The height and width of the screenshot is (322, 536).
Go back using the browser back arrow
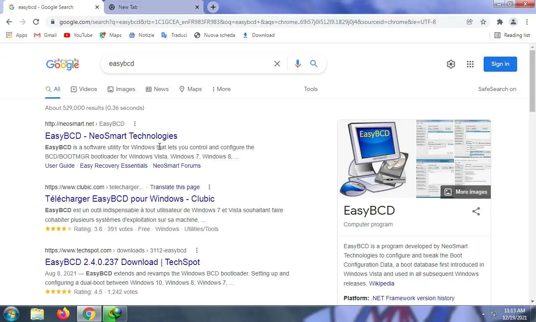(9, 22)
